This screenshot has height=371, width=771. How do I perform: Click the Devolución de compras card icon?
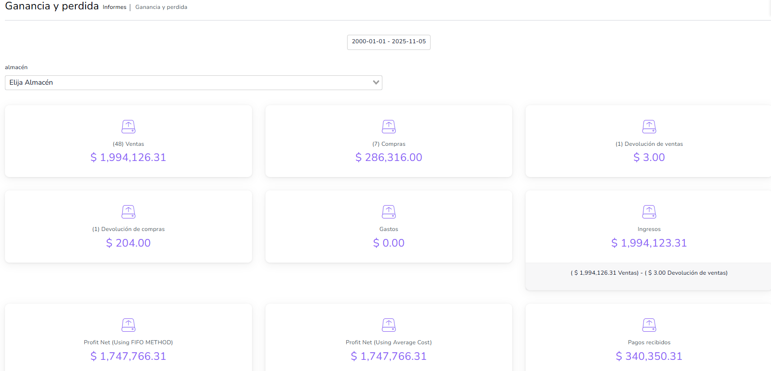point(128,212)
